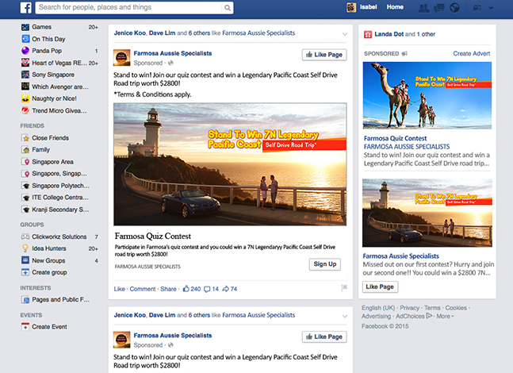
Task: Open Kranji Secondary S... list
Action: click(60, 210)
